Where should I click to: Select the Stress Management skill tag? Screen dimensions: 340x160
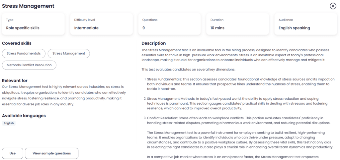click(69, 54)
